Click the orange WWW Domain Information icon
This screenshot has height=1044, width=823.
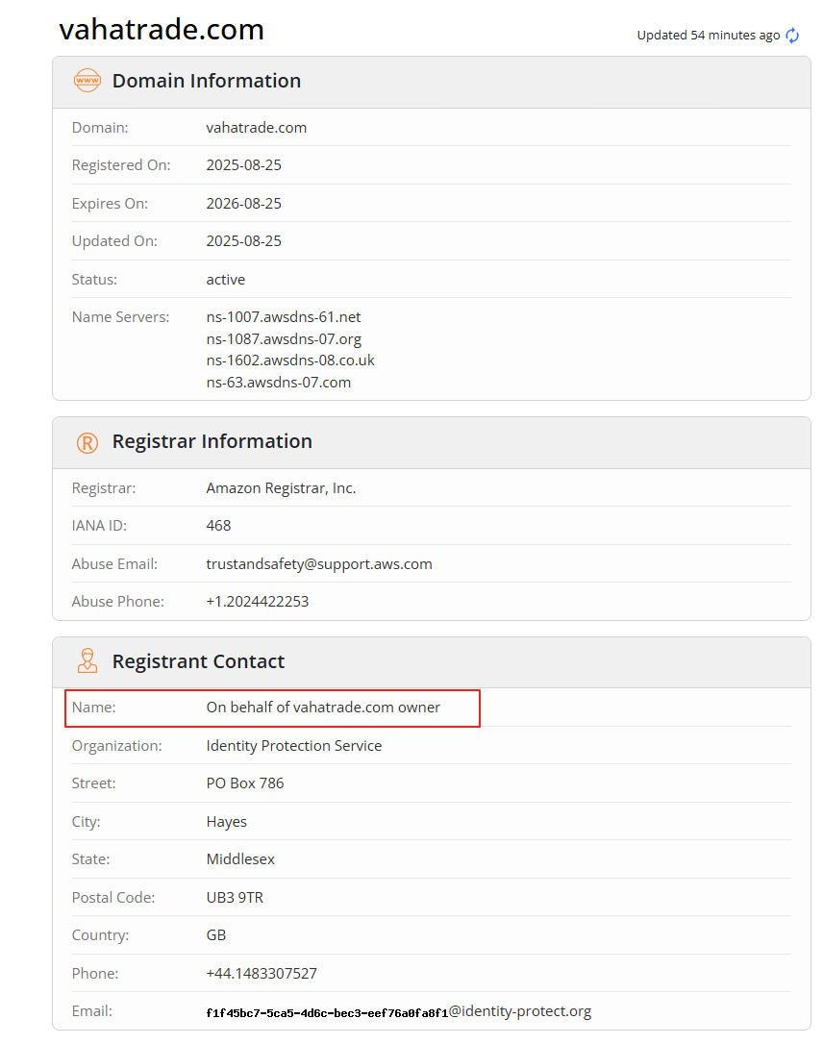pos(87,82)
